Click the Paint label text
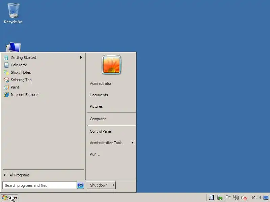270x202 pixels. [15, 87]
